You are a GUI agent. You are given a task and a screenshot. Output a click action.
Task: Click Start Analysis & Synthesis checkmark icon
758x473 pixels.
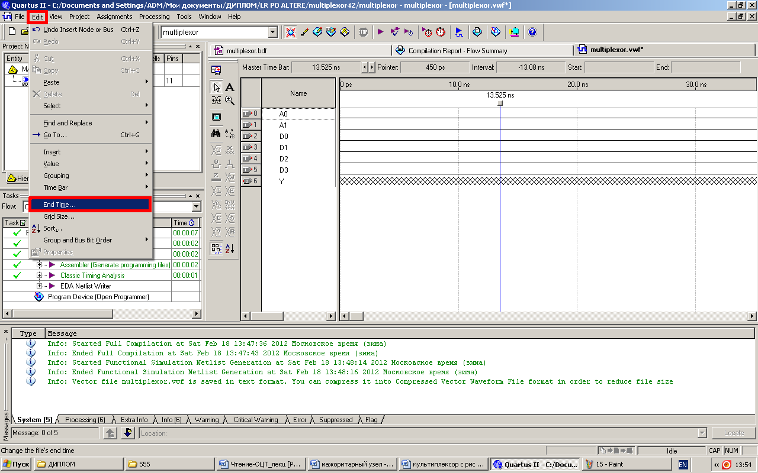[x=394, y=32]
